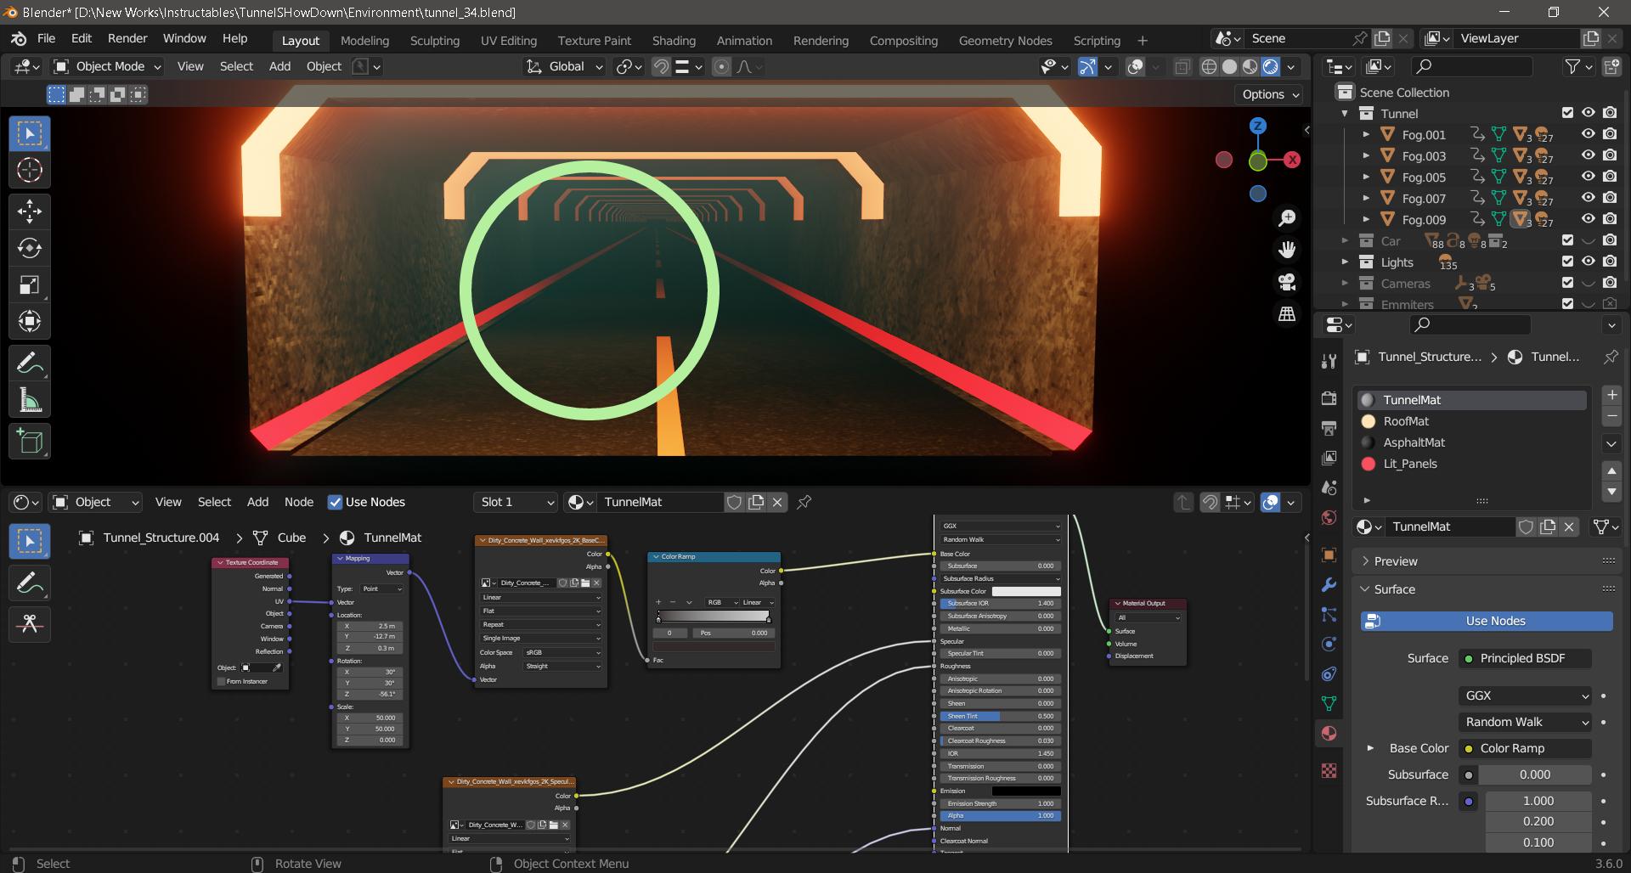Open the Render properties tab
1631x873 pixels.
pos(1329,398)
